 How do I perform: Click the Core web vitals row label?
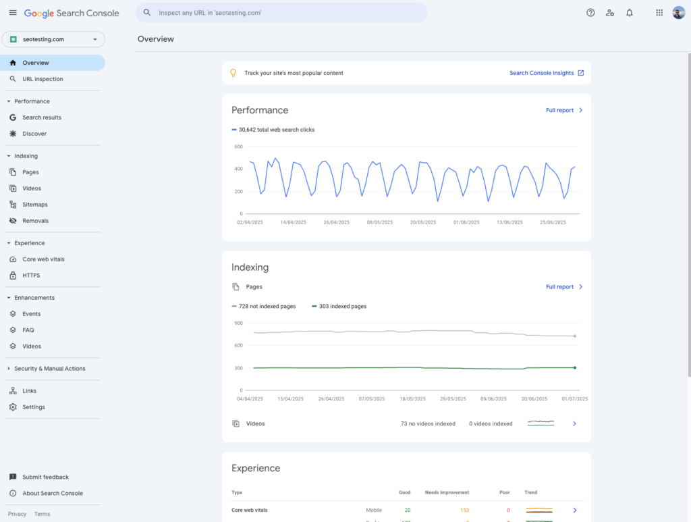(250, 510)
